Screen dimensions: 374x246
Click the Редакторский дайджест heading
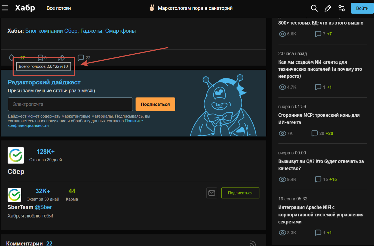pos(44,82)
